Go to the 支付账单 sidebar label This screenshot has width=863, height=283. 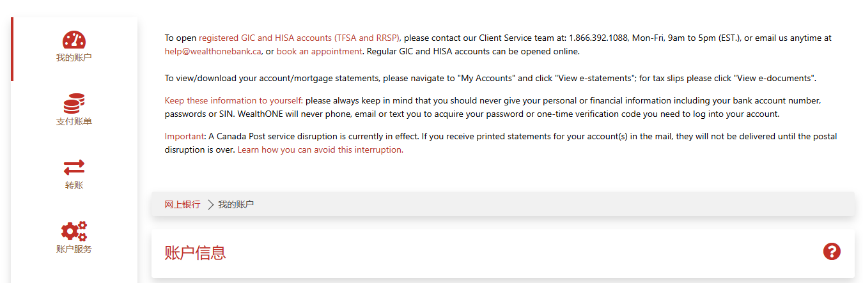74,122
